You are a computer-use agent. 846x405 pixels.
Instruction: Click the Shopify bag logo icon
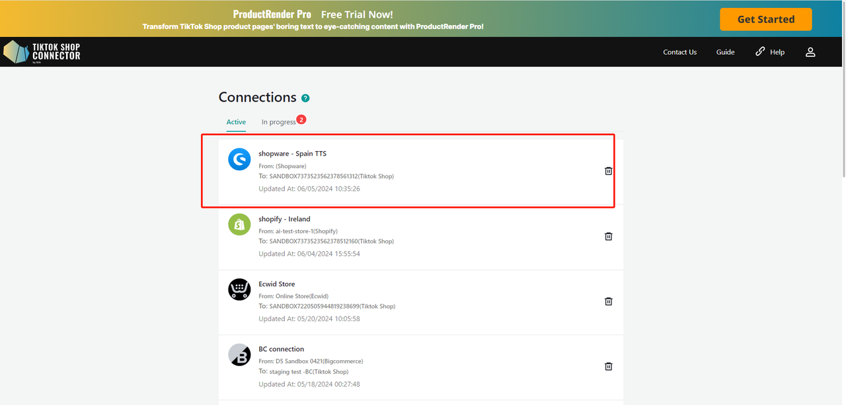239,224
